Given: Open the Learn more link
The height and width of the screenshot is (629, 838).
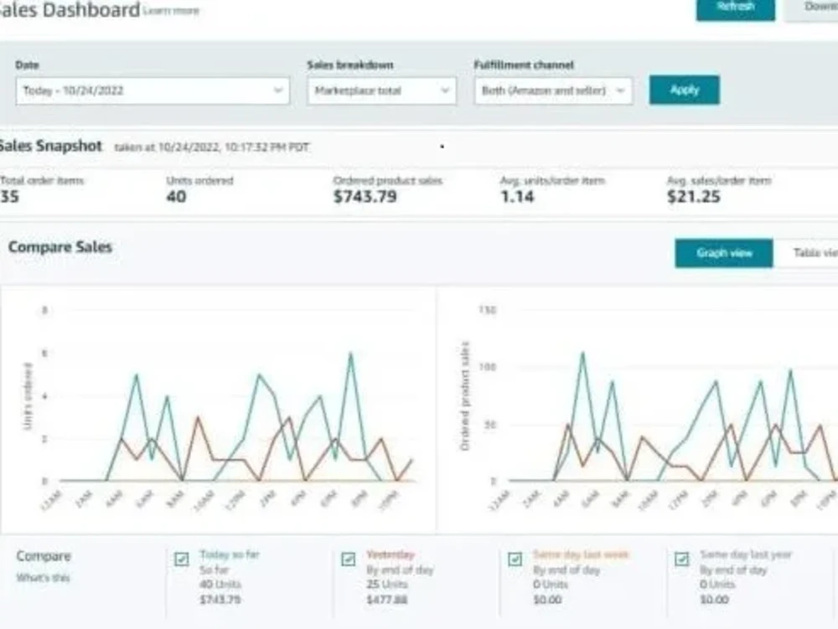Looking at the screenshot, I should [x=172, y=11].
